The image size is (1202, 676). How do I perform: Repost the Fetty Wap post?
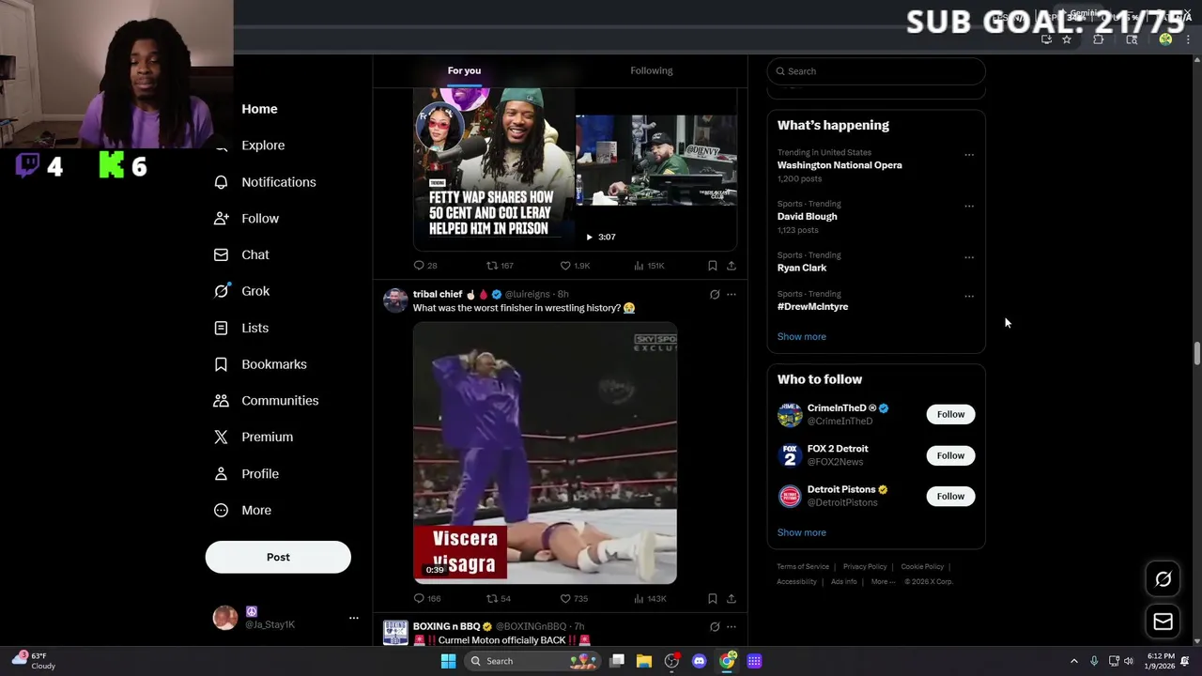click(x=491, y=266)
